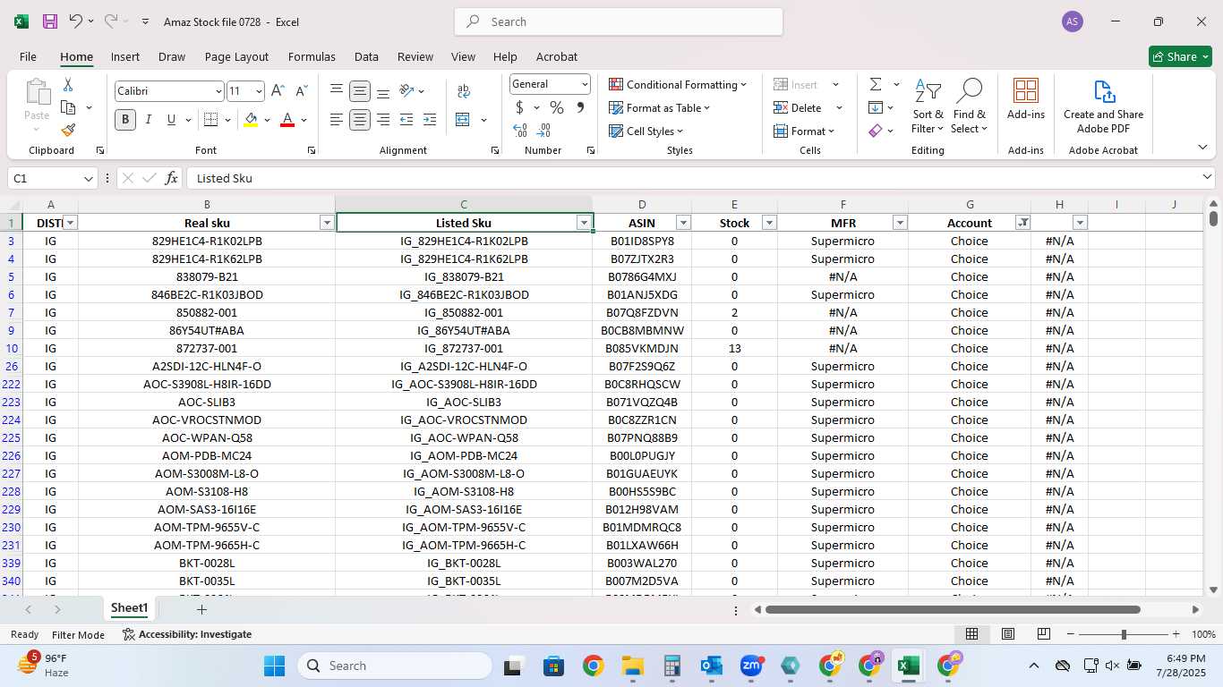Toggle Align Right alignment
The width and height of the screenshot is (1223, 687).
[383, 119]
